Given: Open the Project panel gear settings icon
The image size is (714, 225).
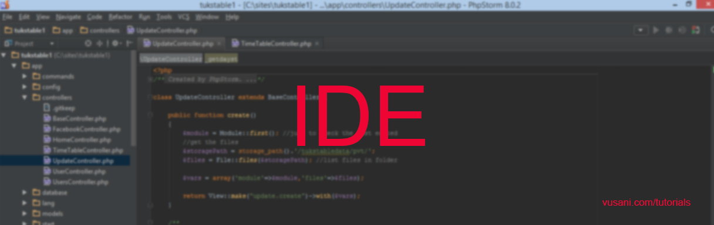Looking at the screenshot, I should [x=116, y=43].
